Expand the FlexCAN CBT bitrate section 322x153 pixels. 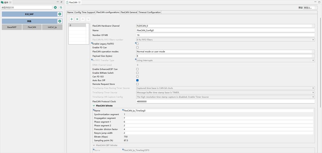(x=94, y=145)
